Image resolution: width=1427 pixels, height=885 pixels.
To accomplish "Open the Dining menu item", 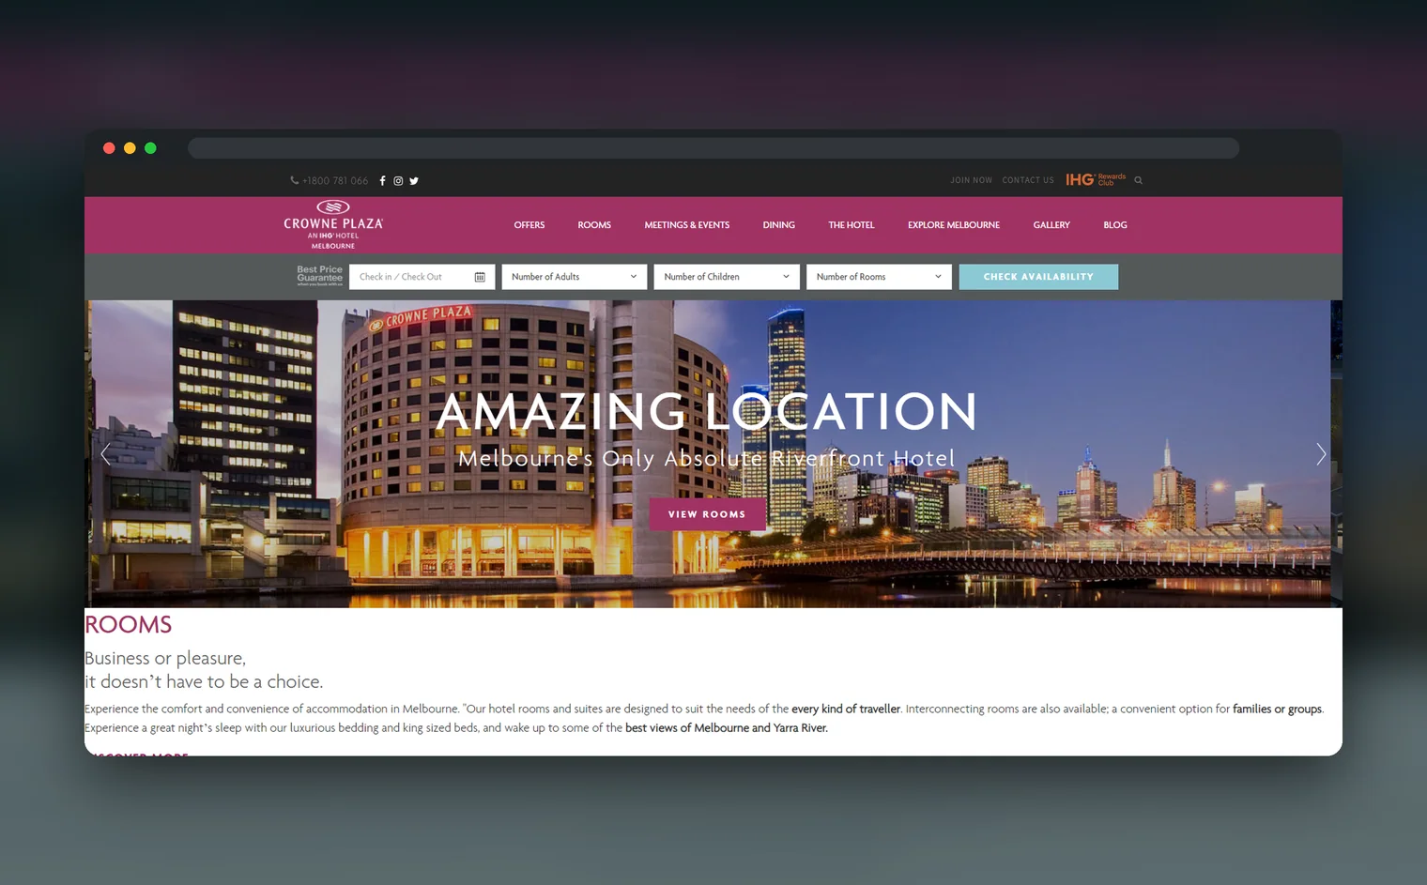I will (x=779, y=225).
